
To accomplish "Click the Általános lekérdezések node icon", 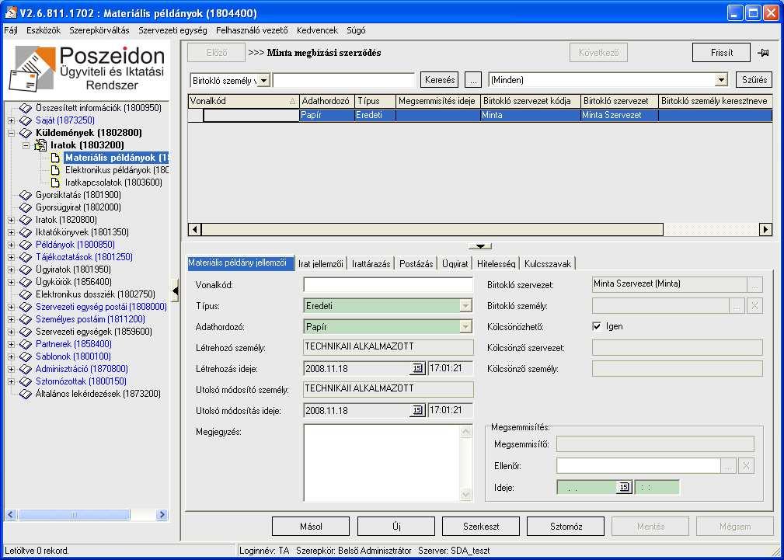I will pyautogui.click(x=26, y=394).
